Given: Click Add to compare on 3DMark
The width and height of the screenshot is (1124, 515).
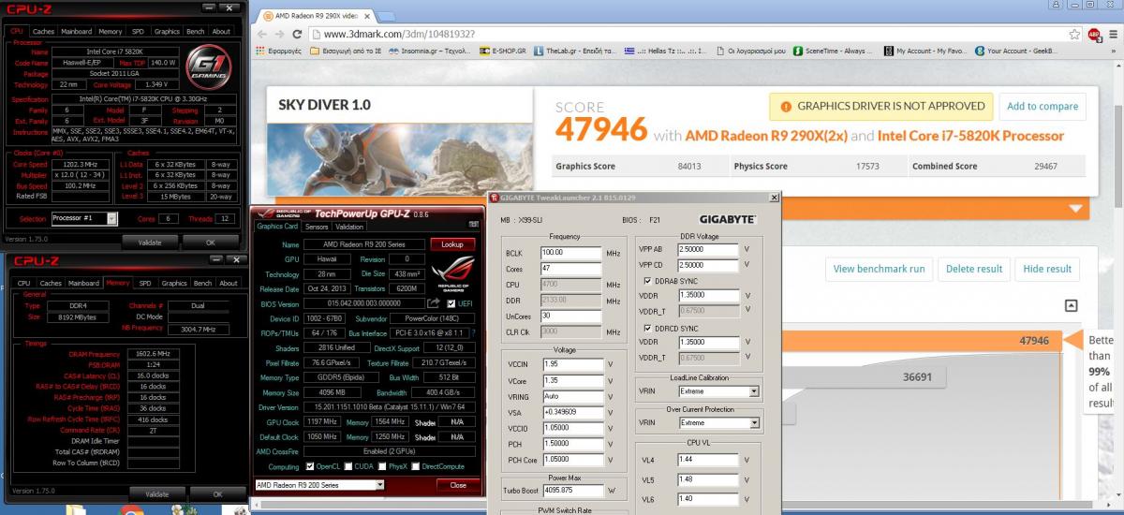Looking at the screenshot, I should [x=1042, y=106].
